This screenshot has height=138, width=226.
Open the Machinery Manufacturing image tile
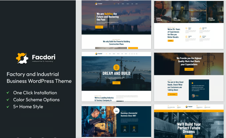[x=197, y=12]
